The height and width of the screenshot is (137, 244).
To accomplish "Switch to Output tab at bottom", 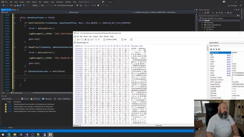I will (x=10, y=127).
